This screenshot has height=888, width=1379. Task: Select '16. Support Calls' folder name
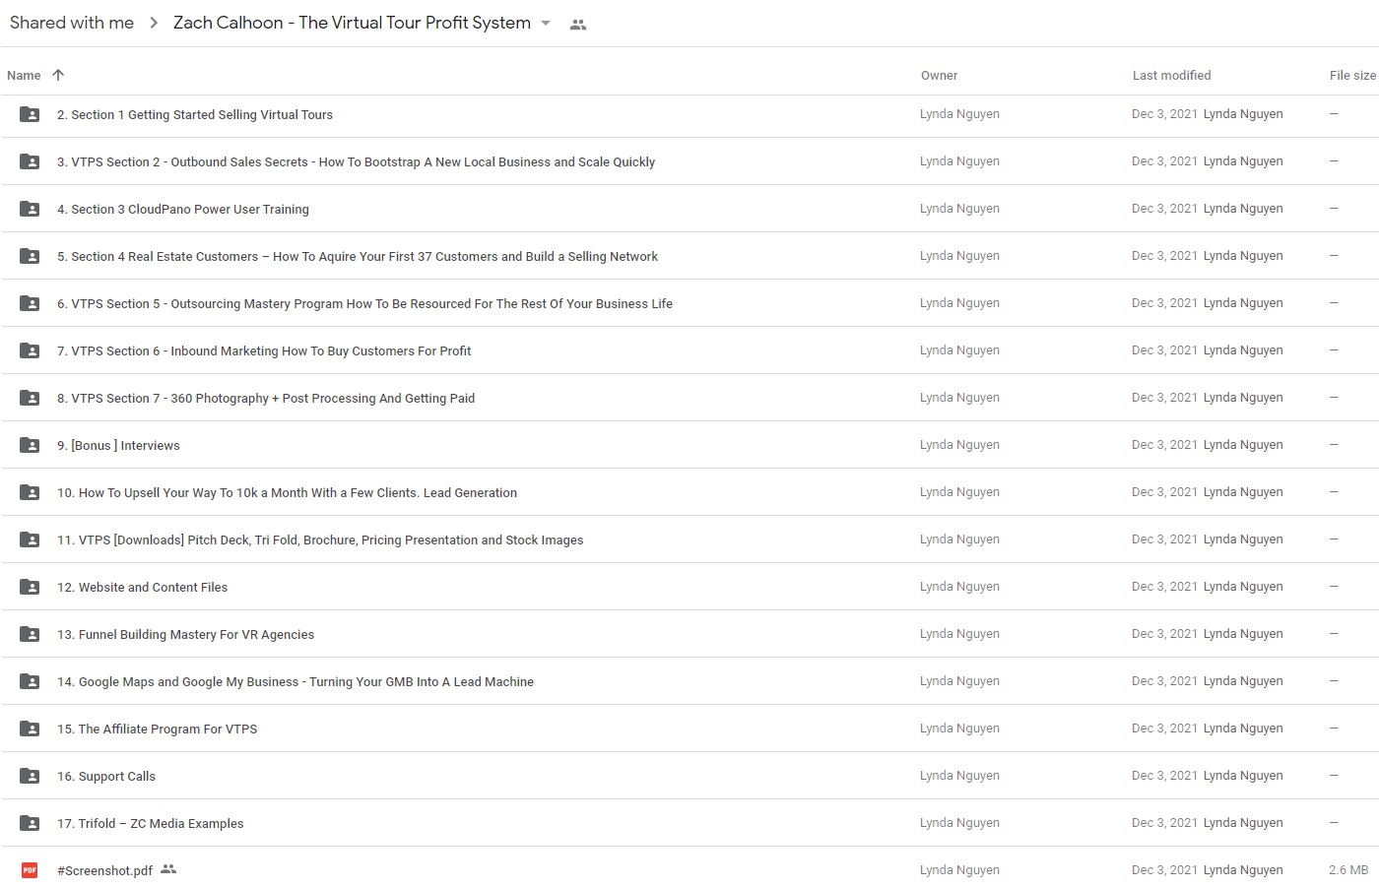coord(106,776)
